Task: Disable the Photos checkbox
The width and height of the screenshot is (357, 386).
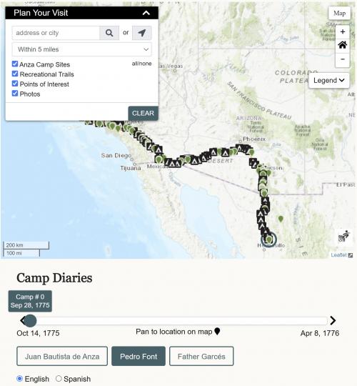Action: tap(15, 94)
